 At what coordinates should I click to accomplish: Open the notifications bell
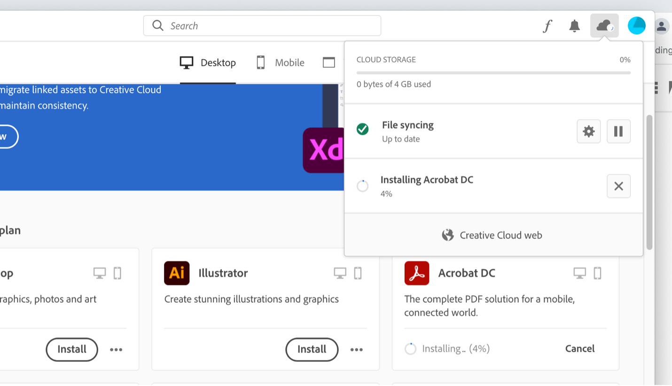[x=574, y=26]
